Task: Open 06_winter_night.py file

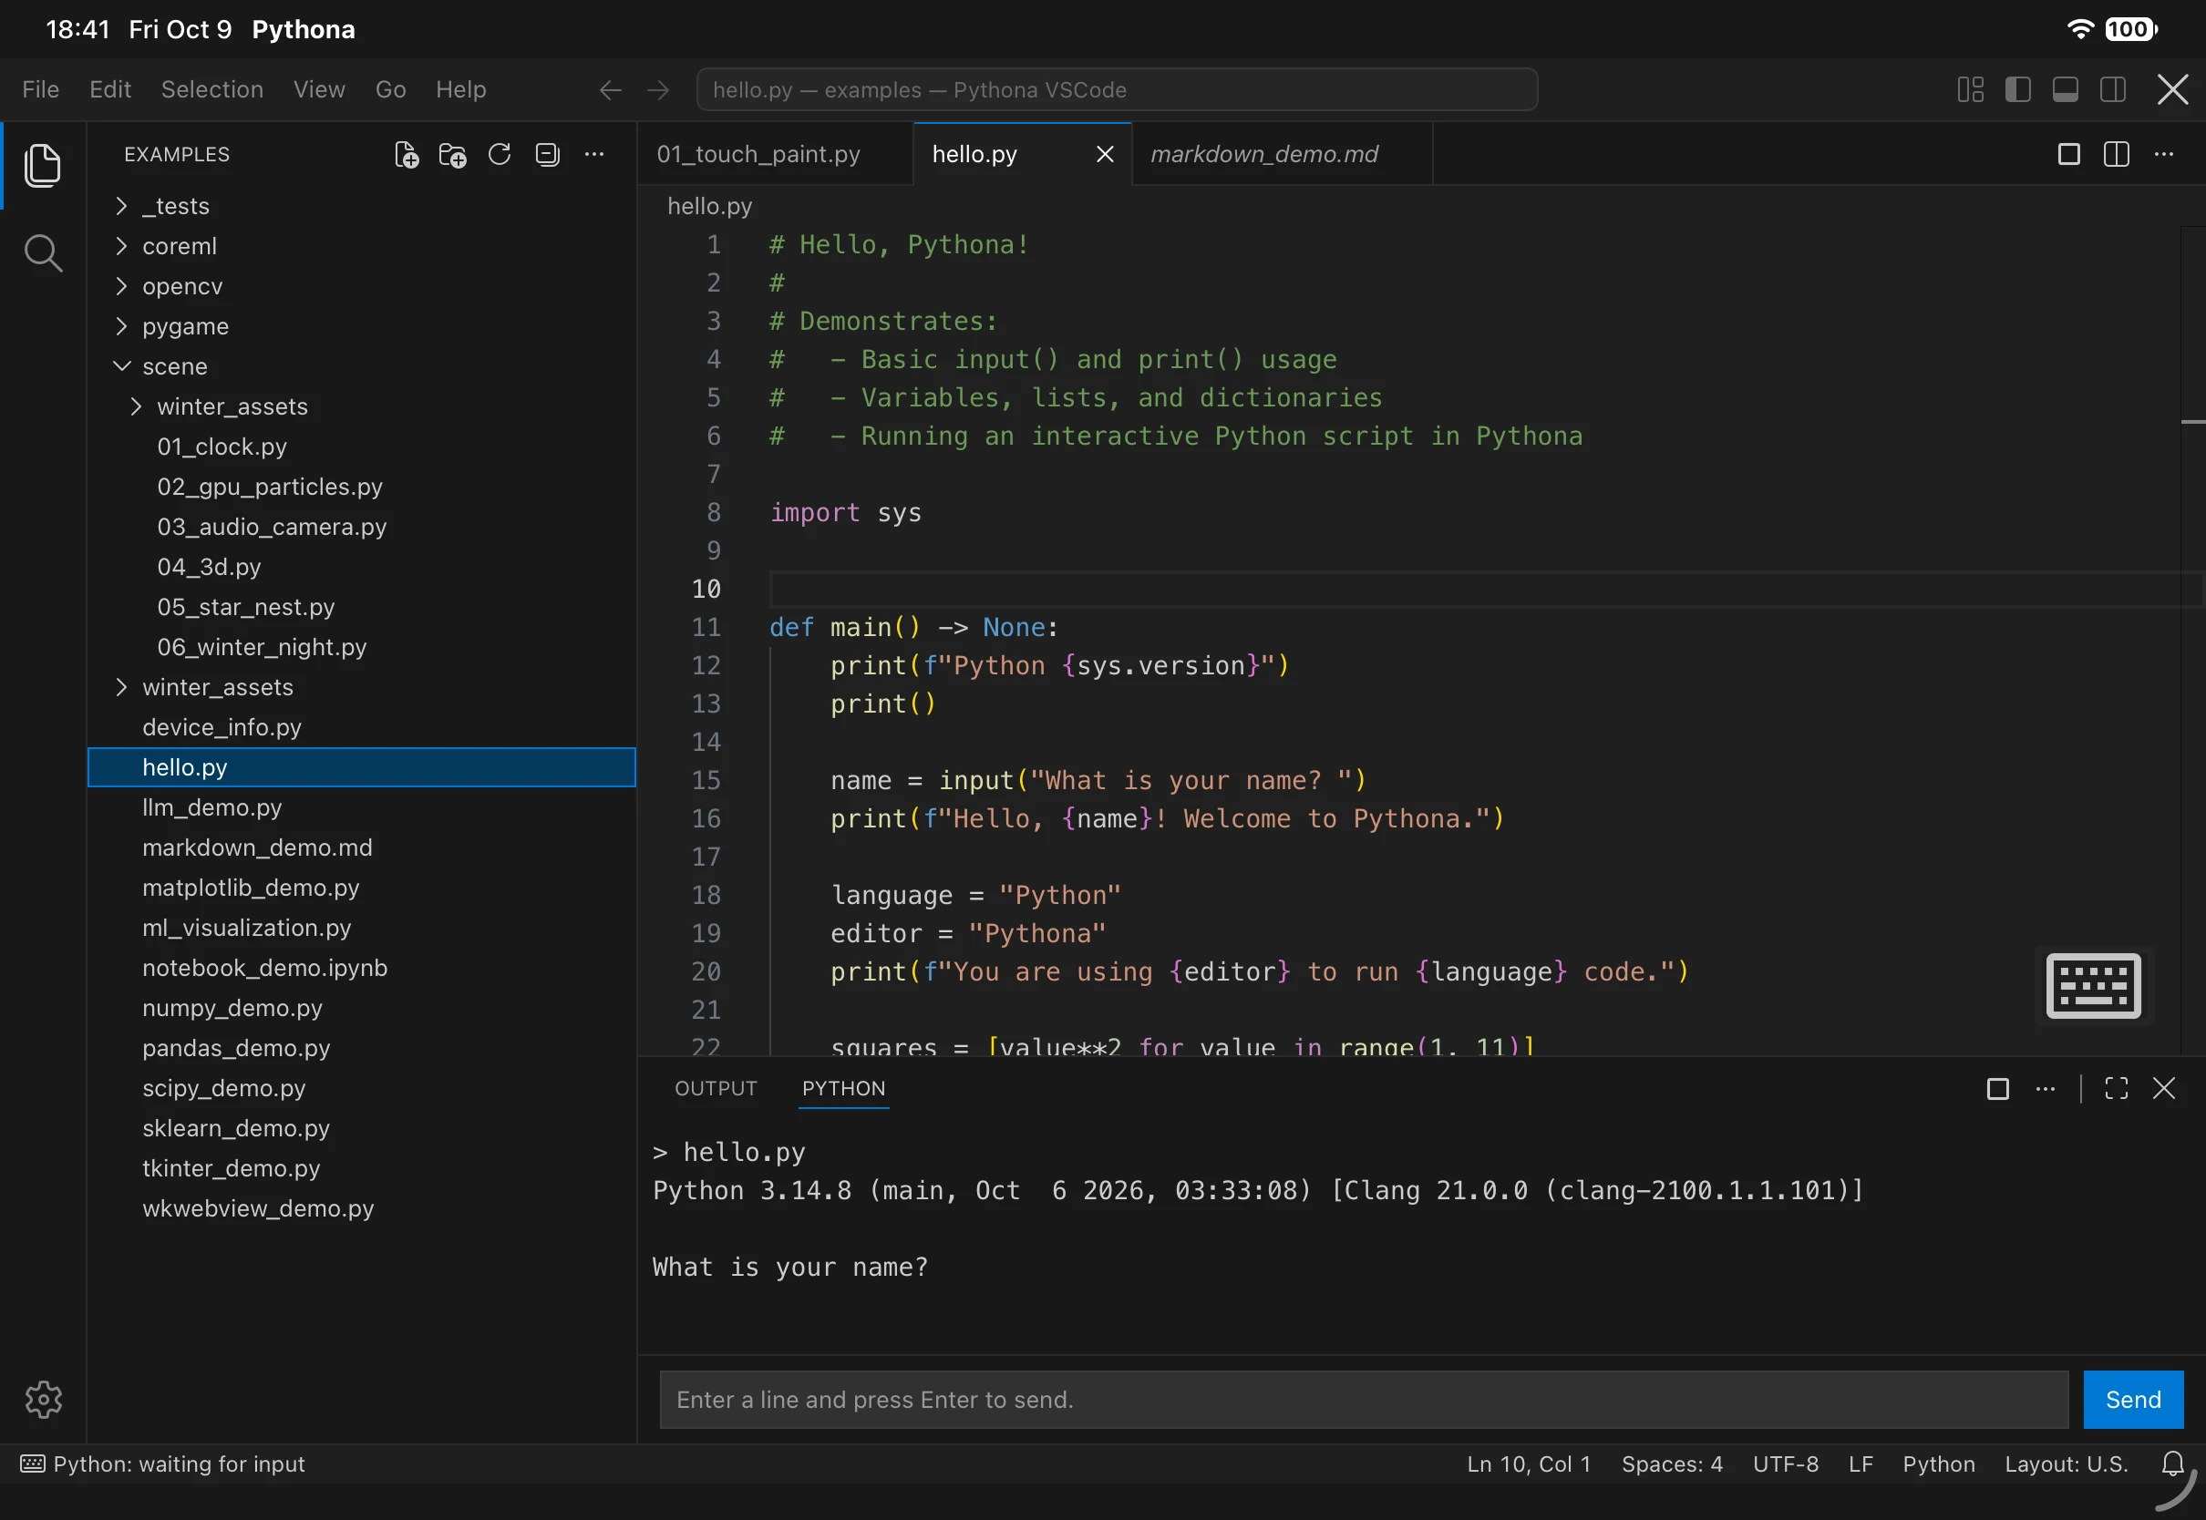Action: pyautogui.click(x=362, y=647)
